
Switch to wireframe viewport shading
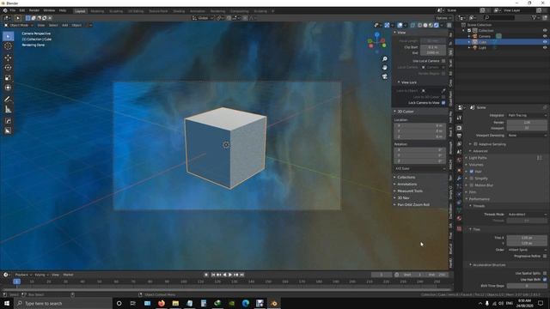pyautogui.click(x=420, y=25)
